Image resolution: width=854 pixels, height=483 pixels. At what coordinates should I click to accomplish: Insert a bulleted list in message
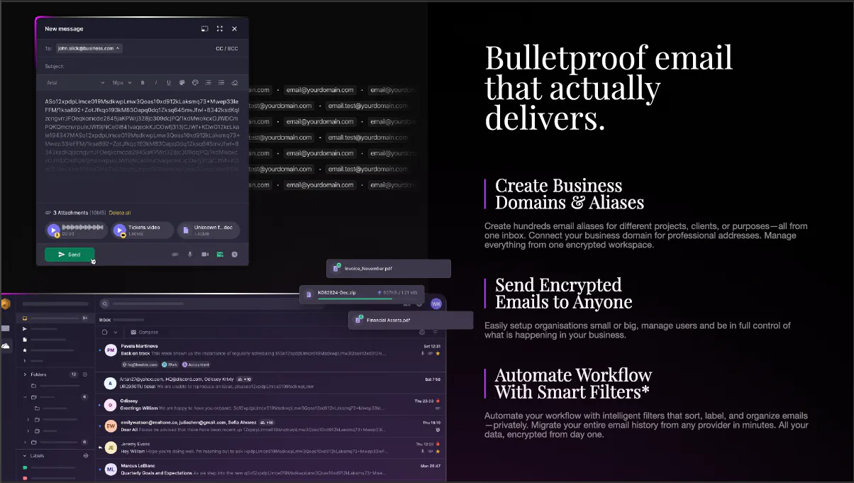pos(221,83)
